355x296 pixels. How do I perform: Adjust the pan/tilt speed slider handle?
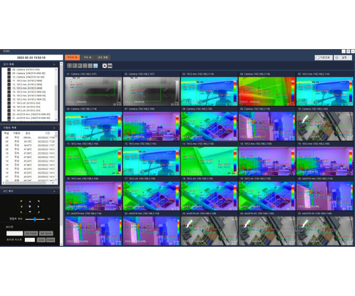[x=35, y=219]
